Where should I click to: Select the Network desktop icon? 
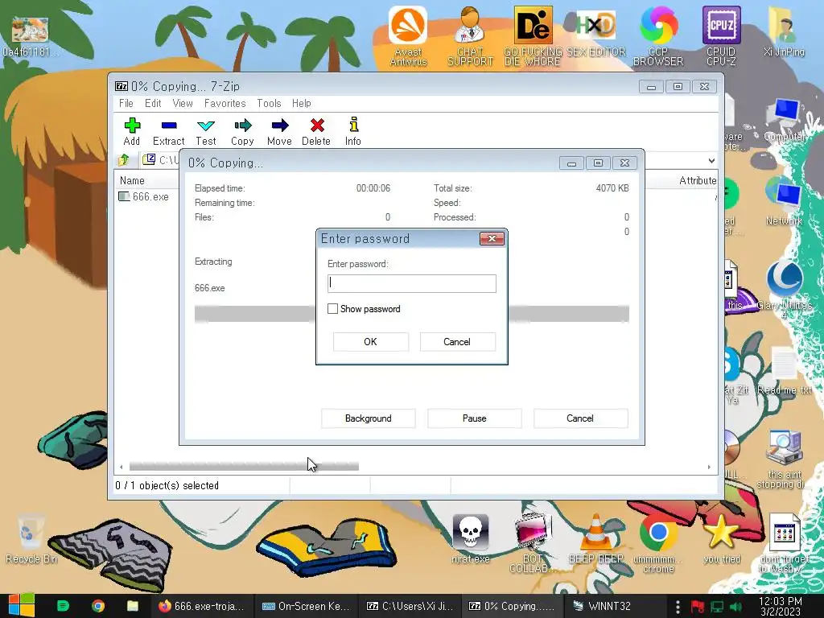784,202
